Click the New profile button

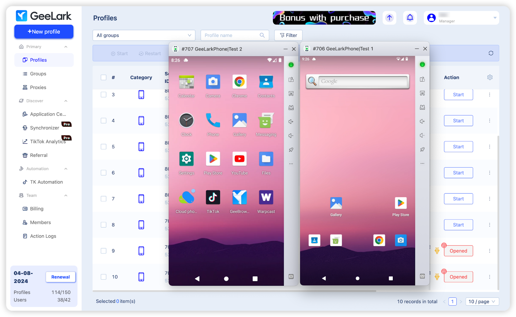[44, 32]
